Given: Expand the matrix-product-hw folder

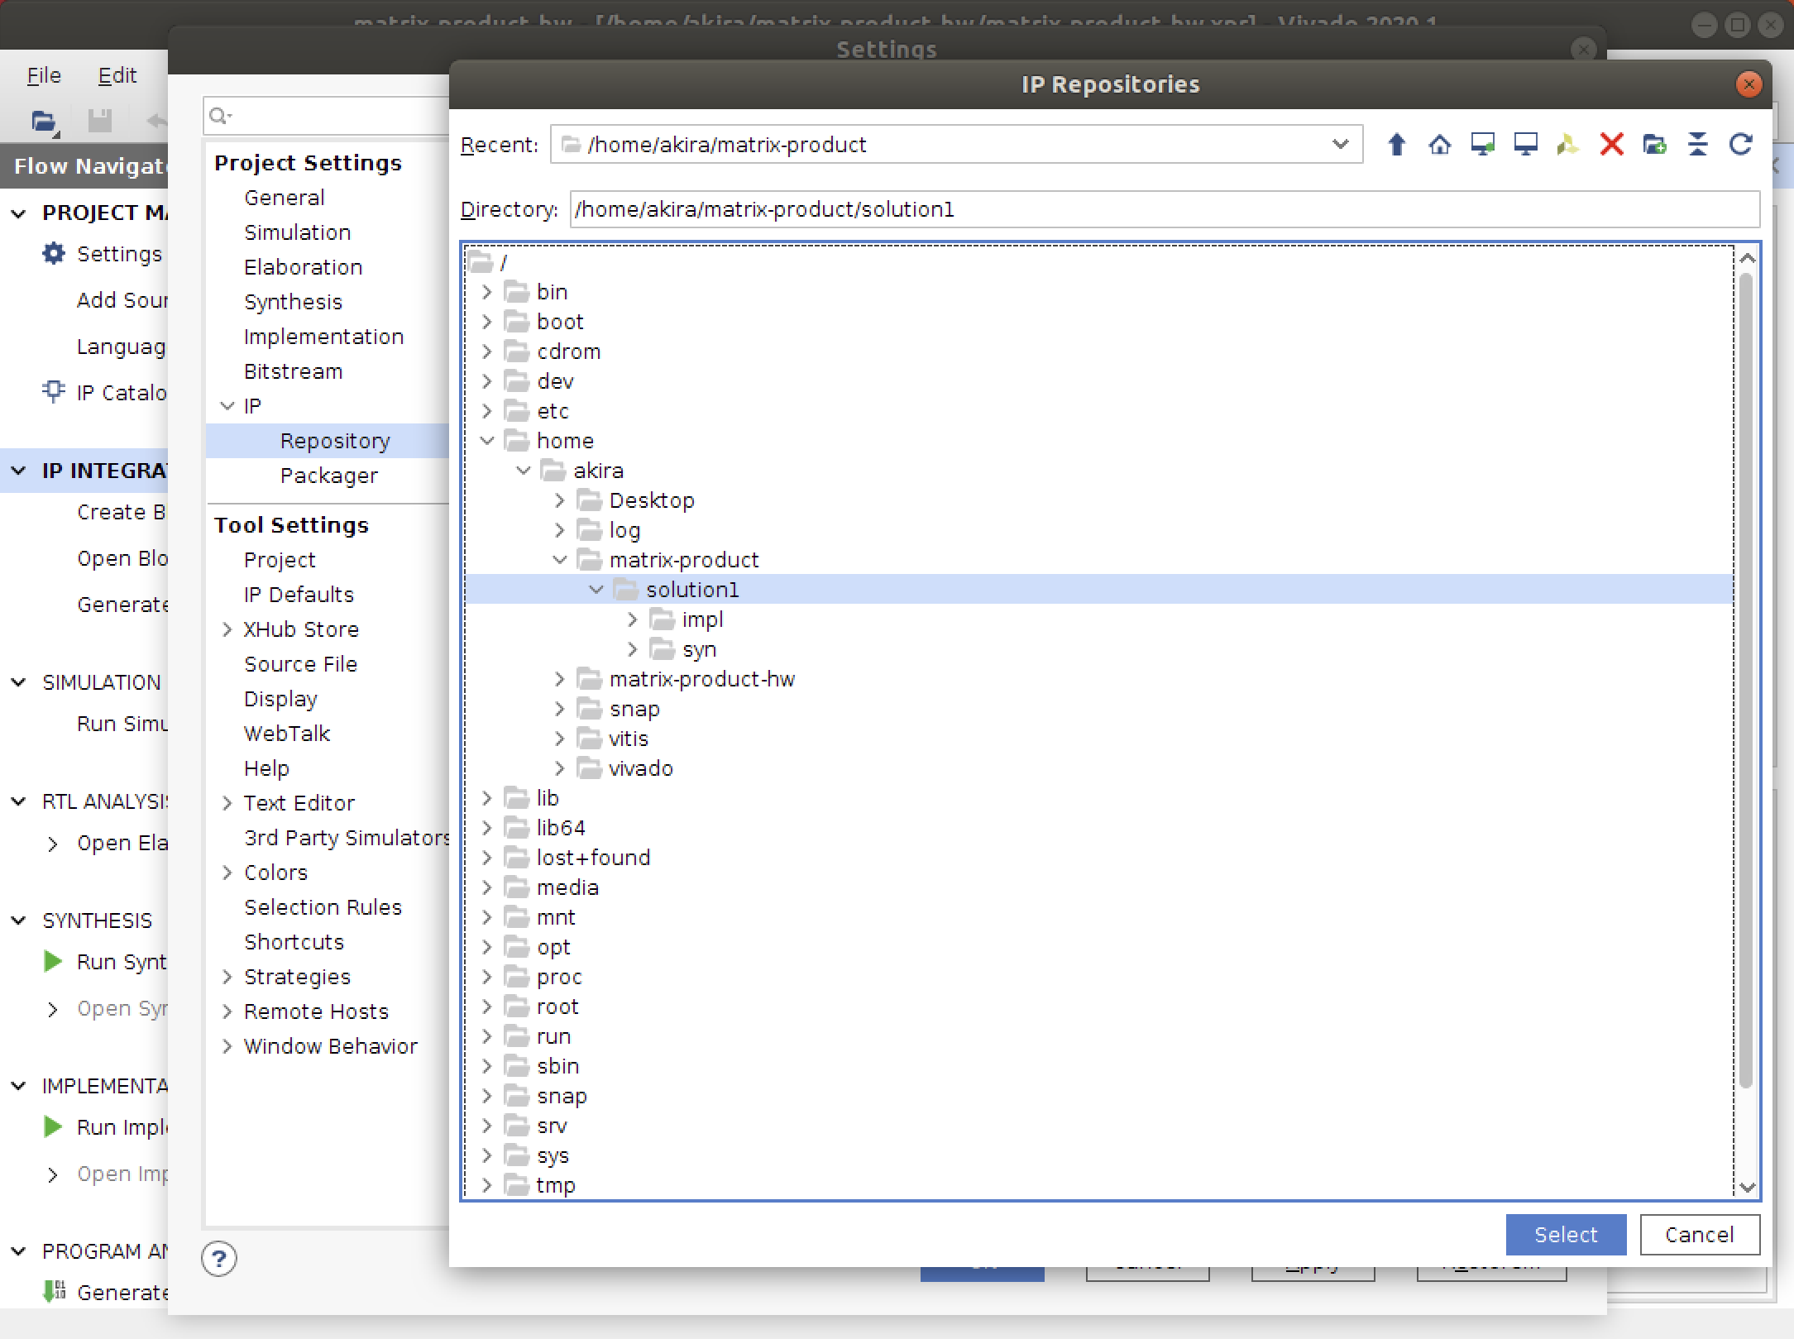Looking at the screenshot, I should [x=560, y=679].
